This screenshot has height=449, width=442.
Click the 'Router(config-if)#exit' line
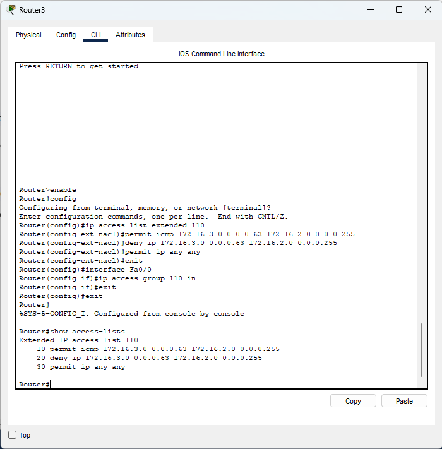pos(68,287)
